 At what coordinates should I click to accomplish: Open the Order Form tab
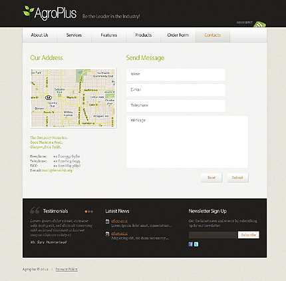pos(178,35)
